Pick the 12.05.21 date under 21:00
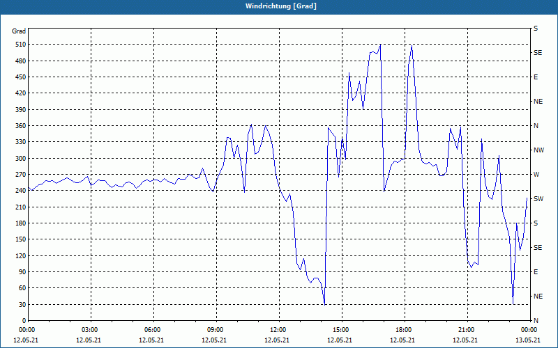 465,340
